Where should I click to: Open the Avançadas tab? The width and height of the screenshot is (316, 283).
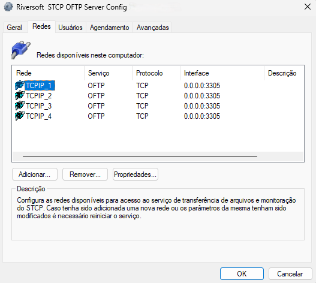(152, 28)
